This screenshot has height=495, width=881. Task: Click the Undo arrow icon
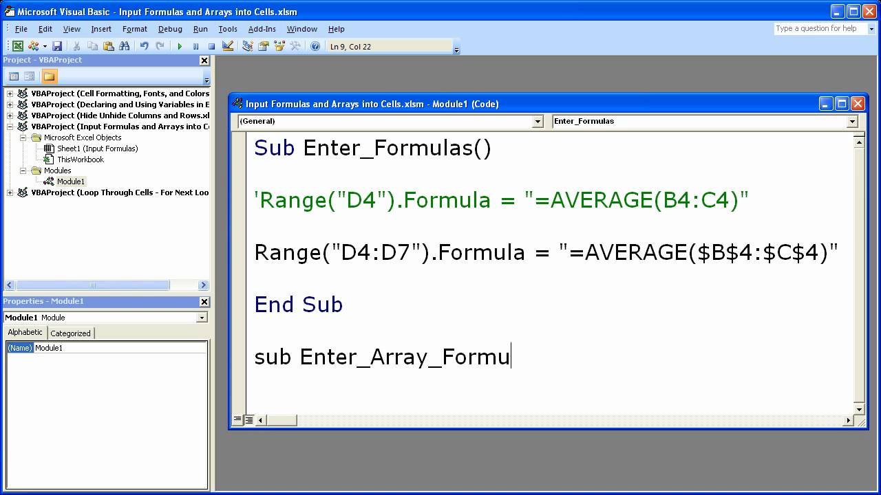tap(144, 46)
